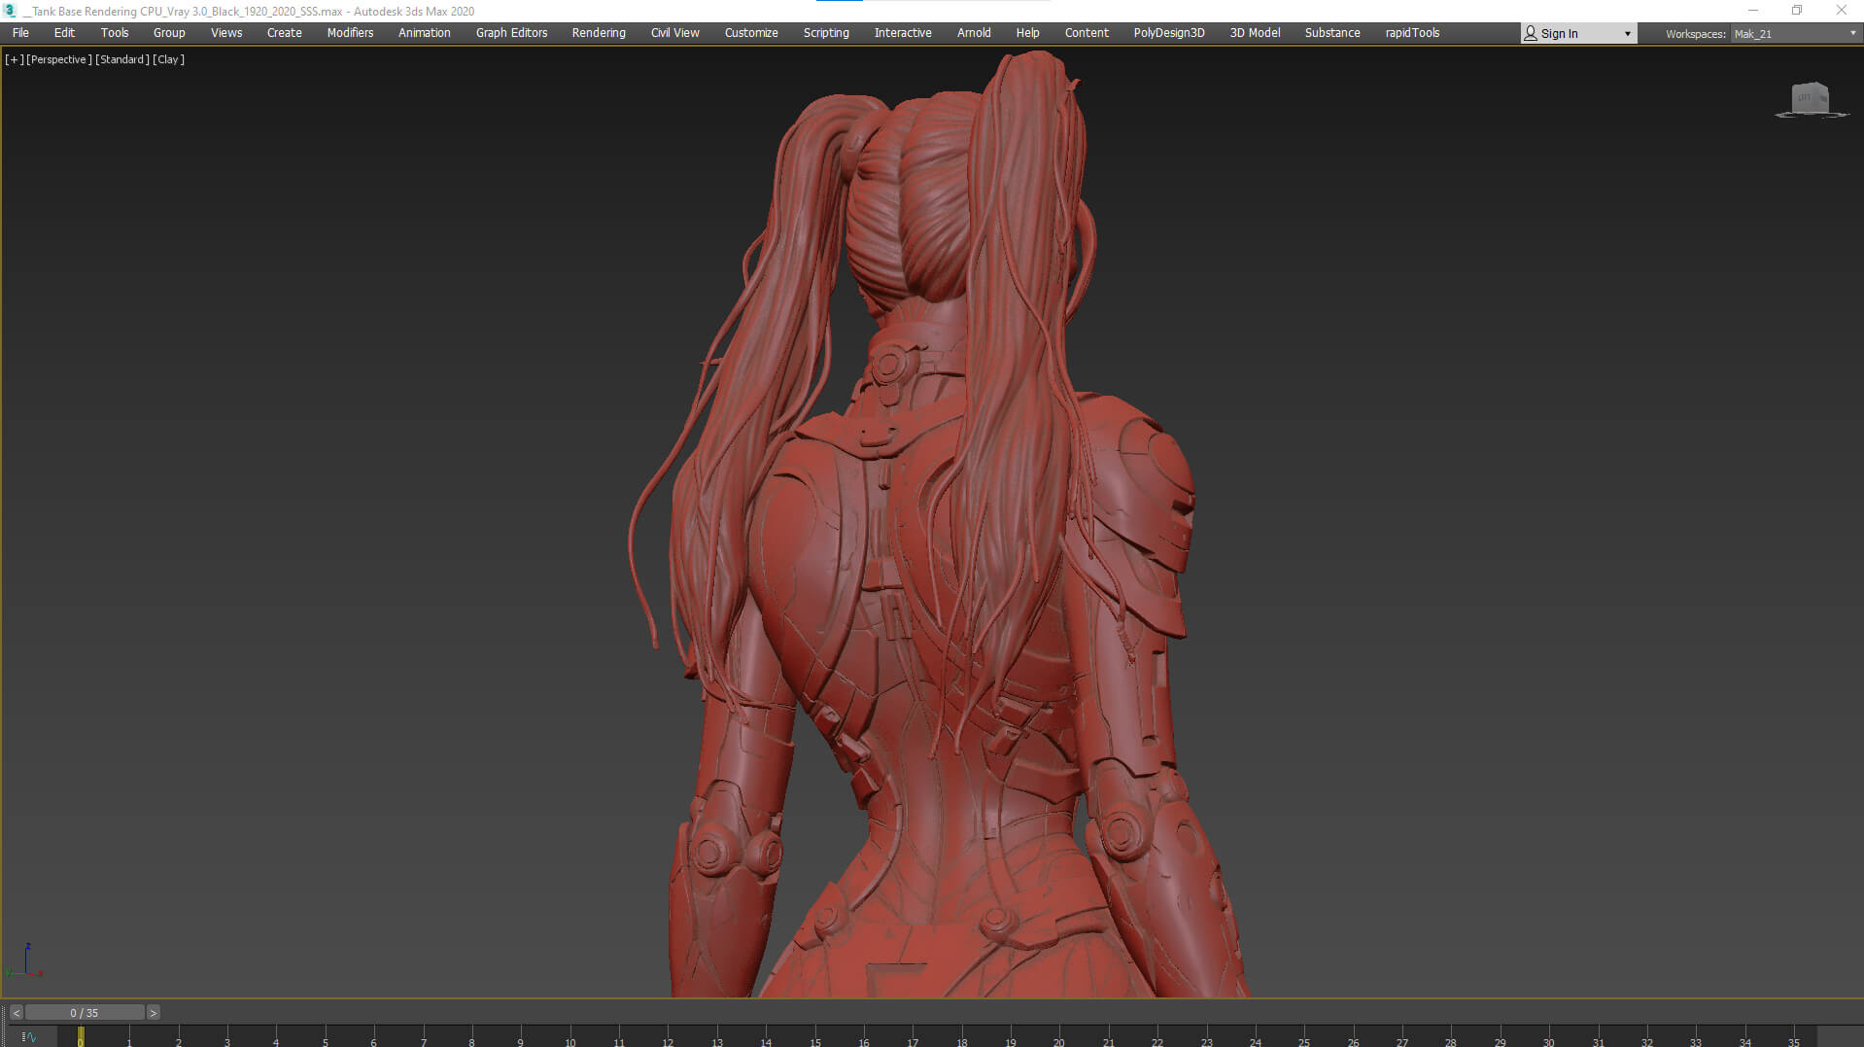The width and height of the screenshot is (1864, 1047).
Task: Open the Interactive menu
Action: click(903, 33)
